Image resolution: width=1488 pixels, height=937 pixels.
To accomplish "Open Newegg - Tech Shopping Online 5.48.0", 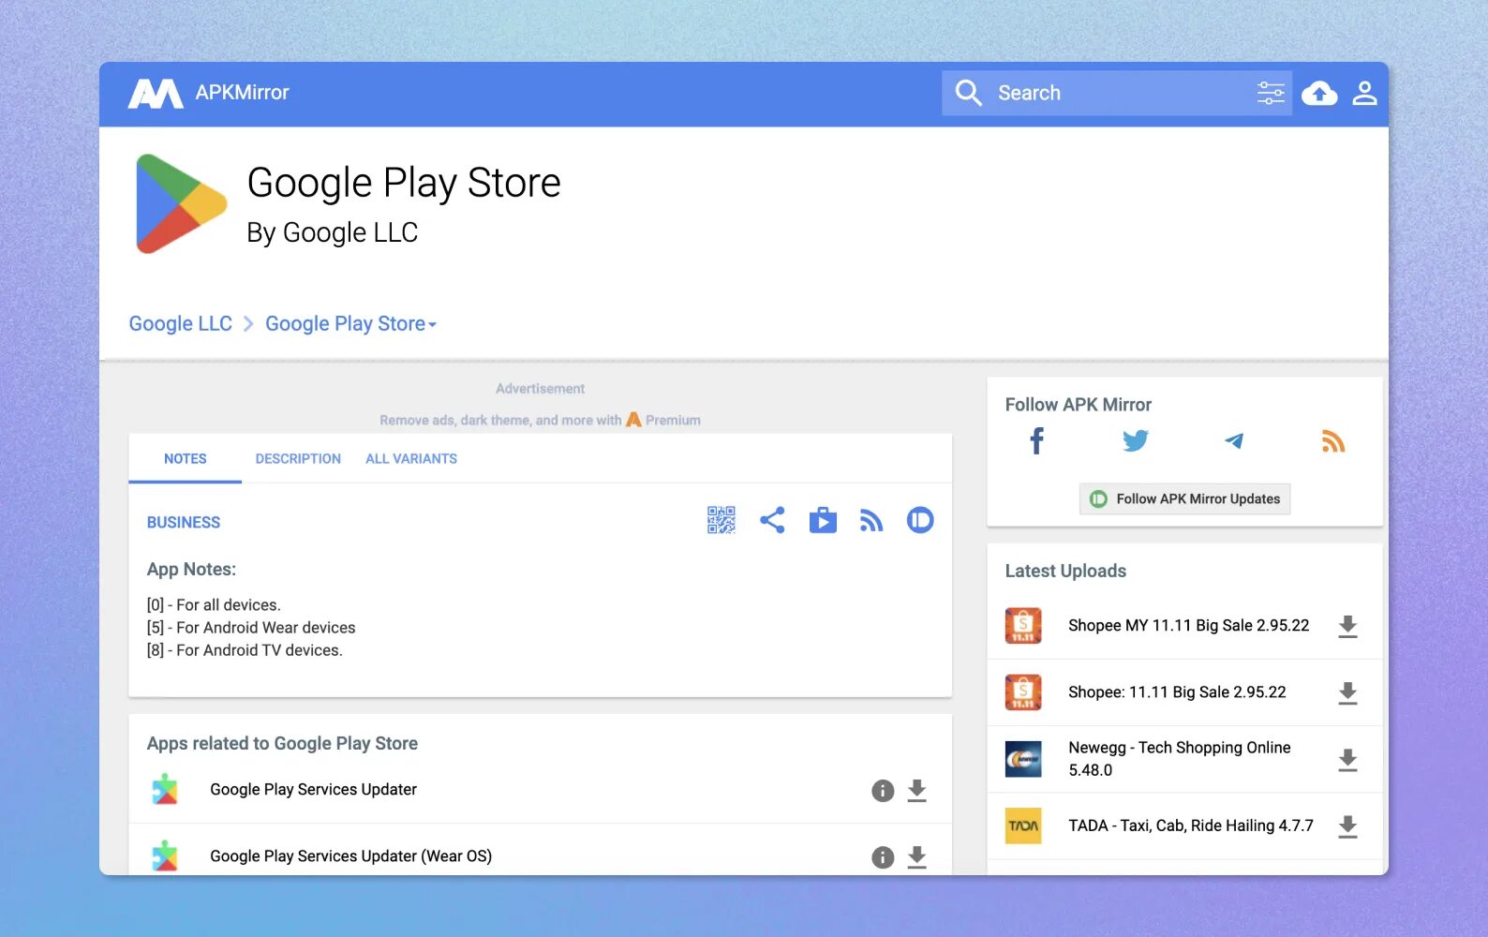I will click(x=1179, y=759).
